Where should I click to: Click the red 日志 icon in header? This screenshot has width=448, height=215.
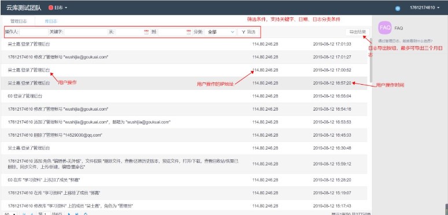51,7
